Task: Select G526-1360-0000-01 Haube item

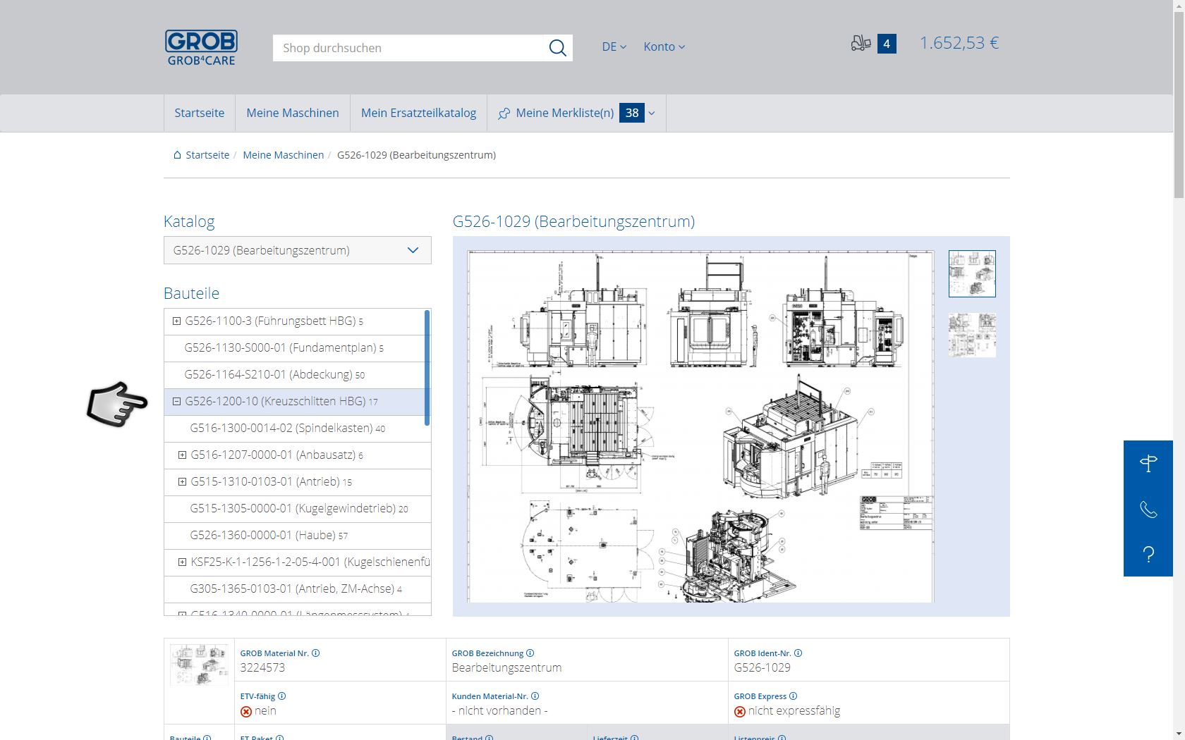Action: (x=297, y=536)
